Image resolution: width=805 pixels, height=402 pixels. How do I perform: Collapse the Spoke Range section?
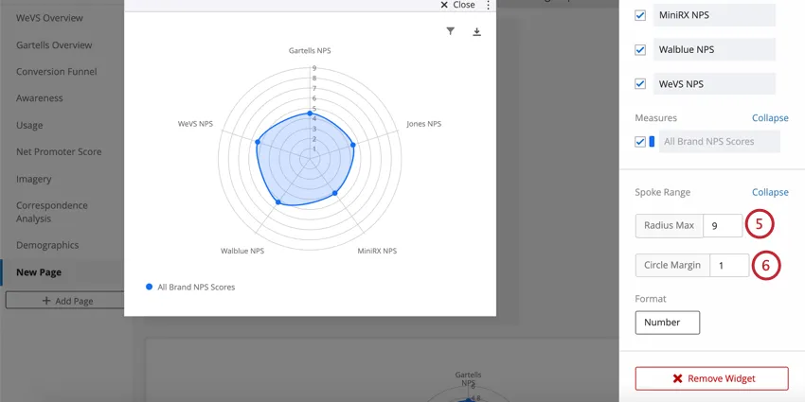770,192
